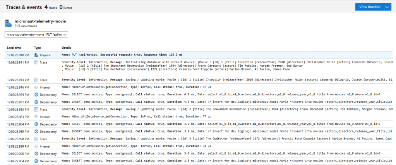Click the Request type icon at 12:09:28.910
Screen dimensions: 396x165
(36, 55)
